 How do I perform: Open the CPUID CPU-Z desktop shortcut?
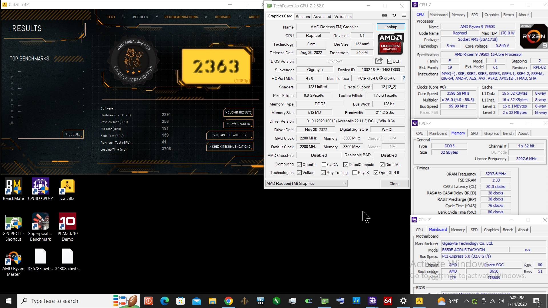tap(41, 189)
